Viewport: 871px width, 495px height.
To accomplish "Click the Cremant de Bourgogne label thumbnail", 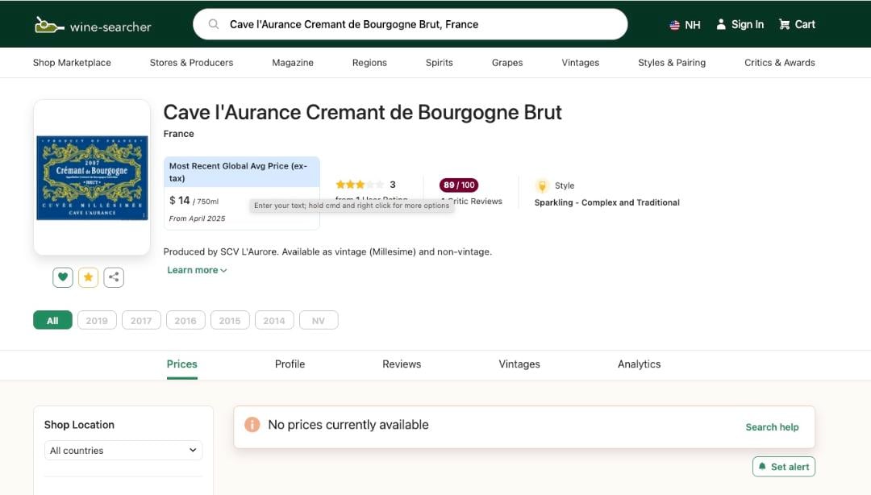I will coord(92,178).
